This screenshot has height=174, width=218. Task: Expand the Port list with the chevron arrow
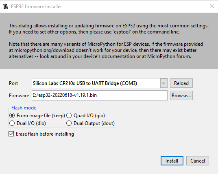tap(163, 83)
